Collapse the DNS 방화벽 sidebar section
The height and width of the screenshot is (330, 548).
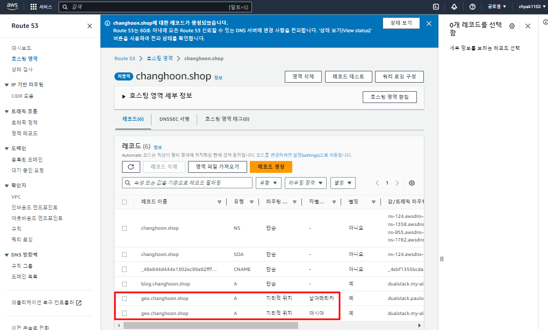coord(6,255)
